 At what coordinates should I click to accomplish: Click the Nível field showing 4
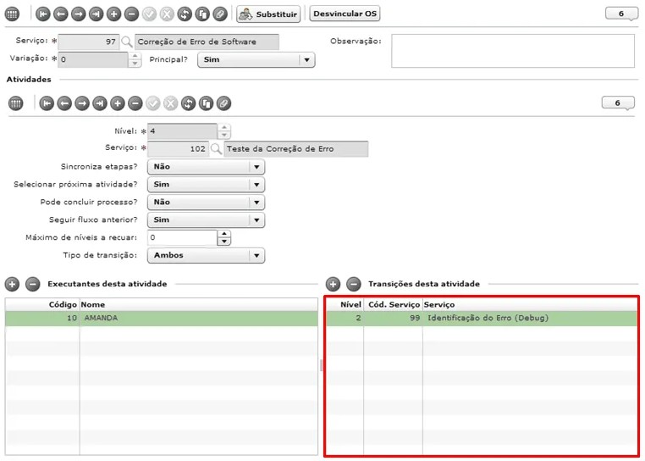(182, 131)
